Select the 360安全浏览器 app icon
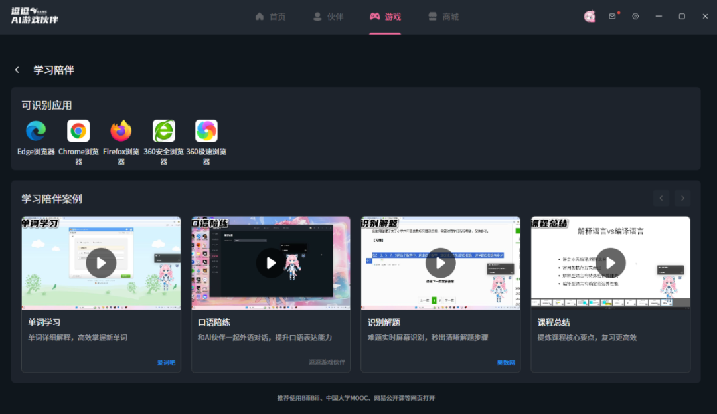Image resolution: width=717 pixels, height=414 pixels. point(163,131)
